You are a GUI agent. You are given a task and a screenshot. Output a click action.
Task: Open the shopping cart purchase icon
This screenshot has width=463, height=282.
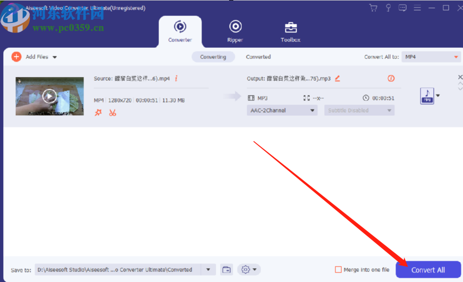point(373,8)
